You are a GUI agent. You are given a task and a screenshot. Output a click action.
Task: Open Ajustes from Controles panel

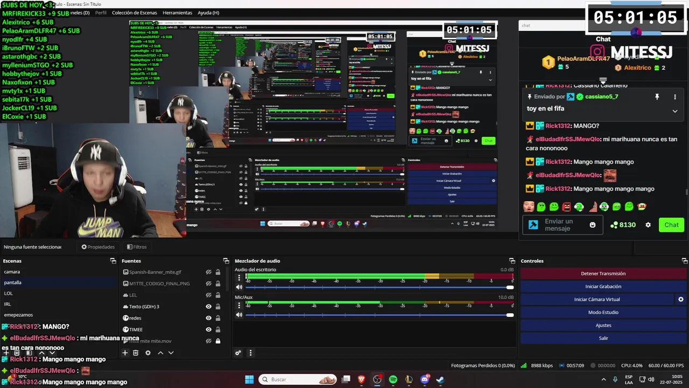click(603, 325)
